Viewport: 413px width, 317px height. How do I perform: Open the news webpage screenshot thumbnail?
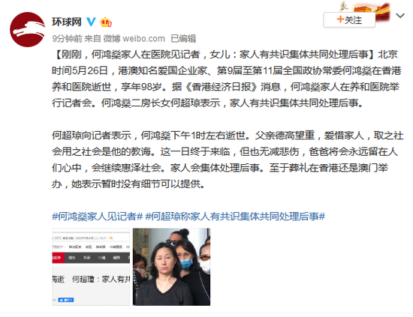click(x=91, y=267)
